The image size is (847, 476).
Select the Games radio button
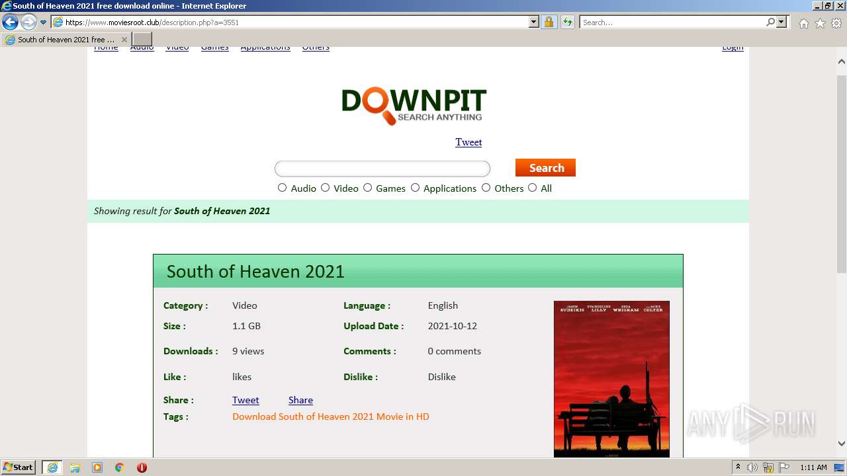coord(368,188)
